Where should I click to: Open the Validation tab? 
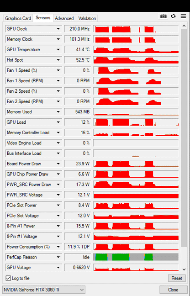pyautogui.click(x=87, y=18)
